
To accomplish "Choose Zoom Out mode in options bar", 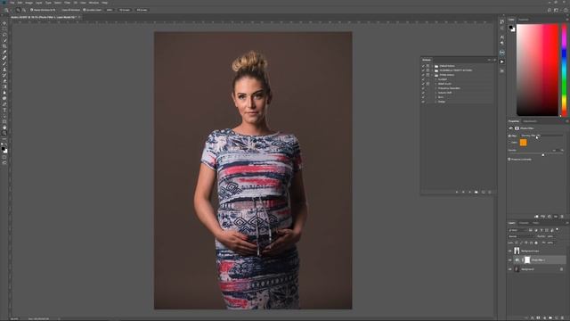I will click(23, 10).
